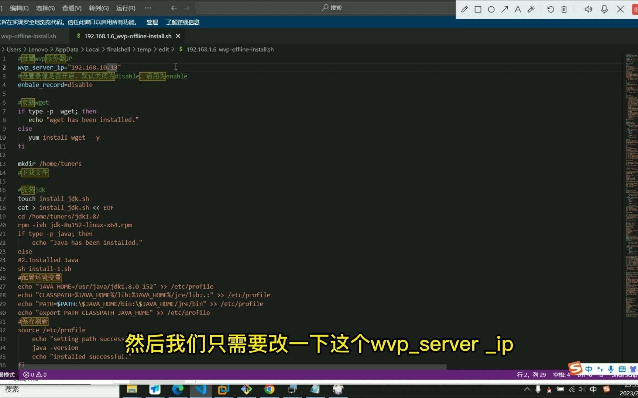Select the rectangle drawing tool

pos(478,9)
